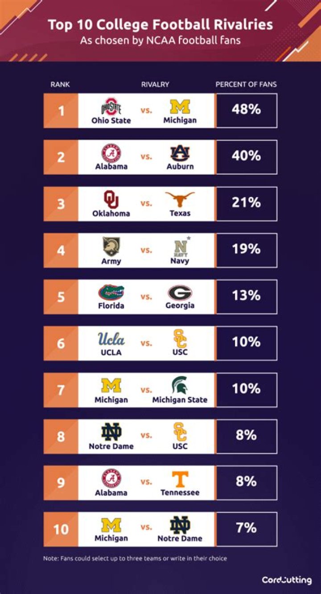This screenshot has height=594, width=321.
Task: Select the Navy logo
Action: click(180, 247)
